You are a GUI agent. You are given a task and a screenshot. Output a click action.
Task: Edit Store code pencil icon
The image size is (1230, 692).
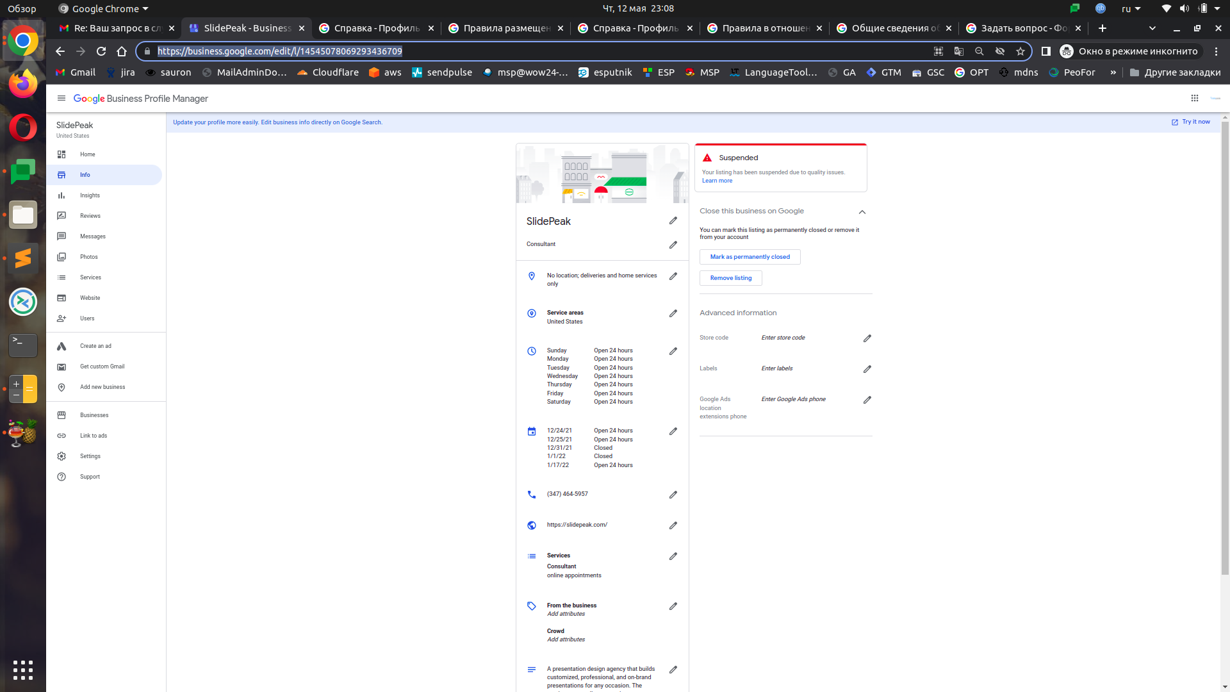click(867, 338)
